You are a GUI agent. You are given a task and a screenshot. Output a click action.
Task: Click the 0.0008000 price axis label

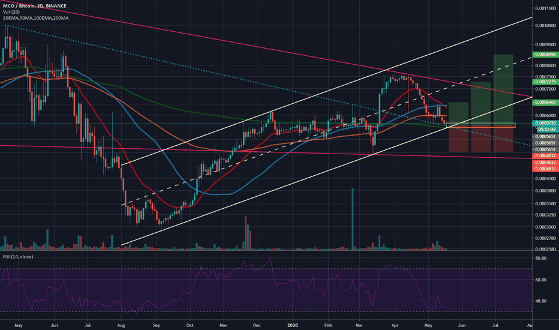coord(545,65)
